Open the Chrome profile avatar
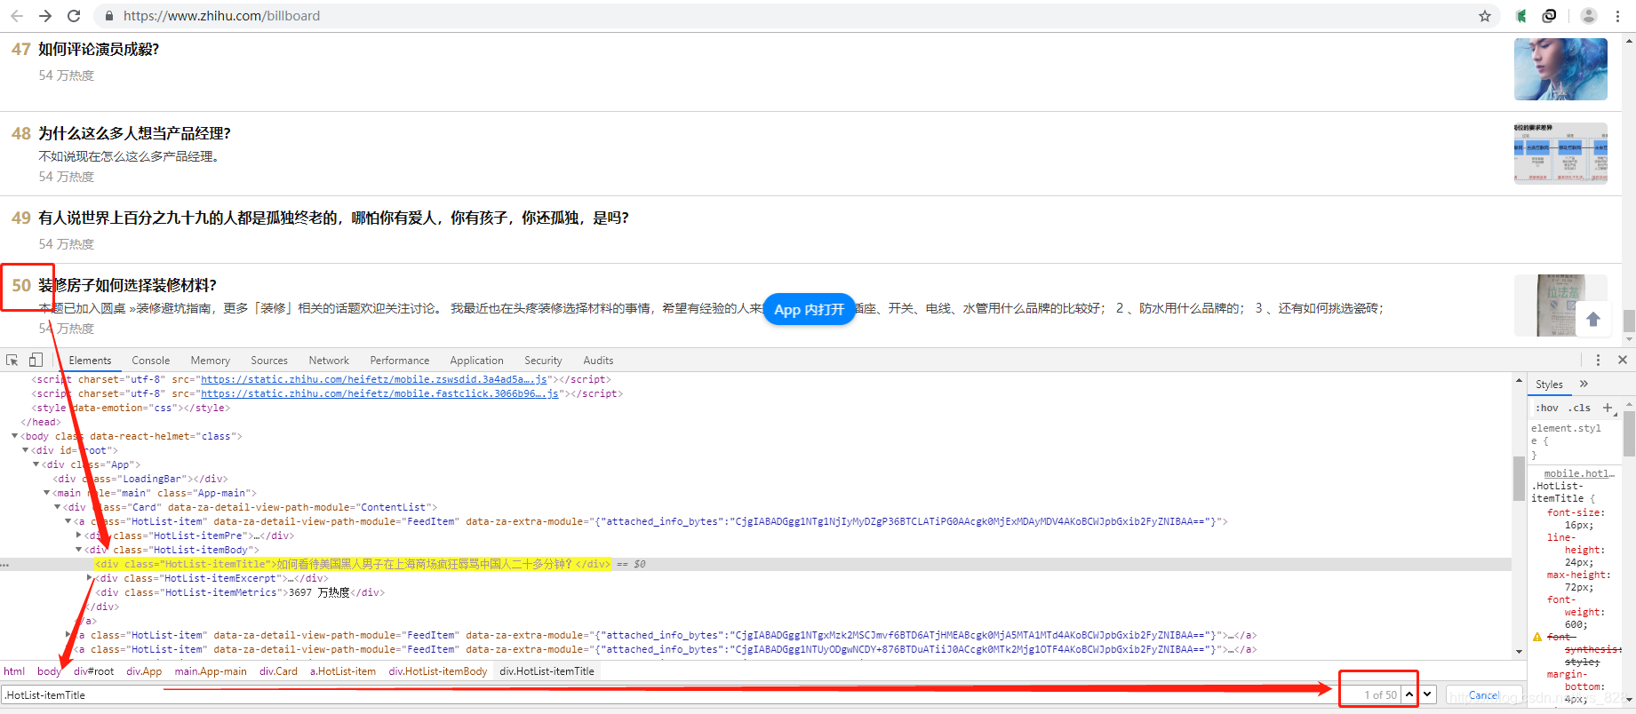 1589,16
